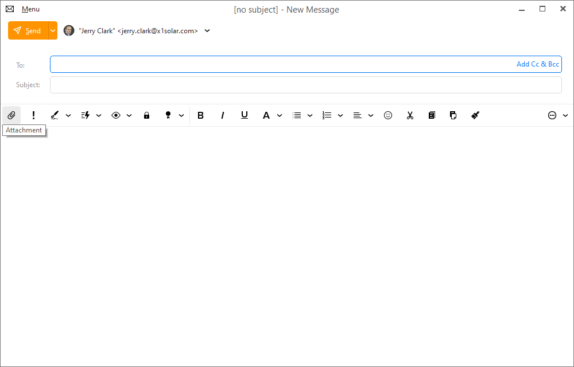Toggle bold formatting
The height and width of the screenshot is (367, 574).
pos(200,115)
